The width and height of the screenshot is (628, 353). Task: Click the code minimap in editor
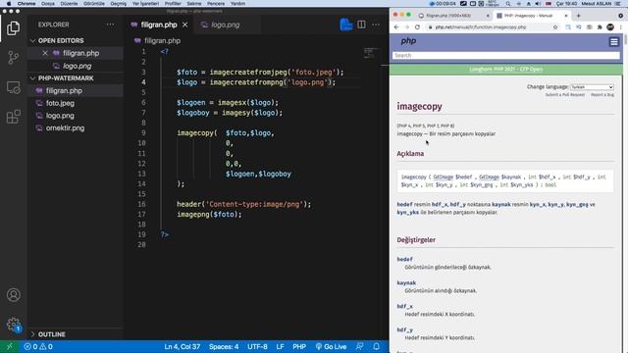click(x=371, y=53)
